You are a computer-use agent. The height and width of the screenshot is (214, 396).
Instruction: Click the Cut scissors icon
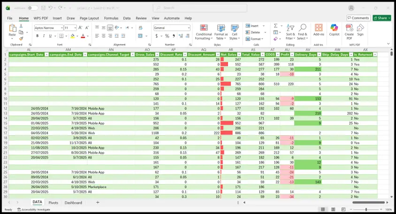[x=21, y=26]
